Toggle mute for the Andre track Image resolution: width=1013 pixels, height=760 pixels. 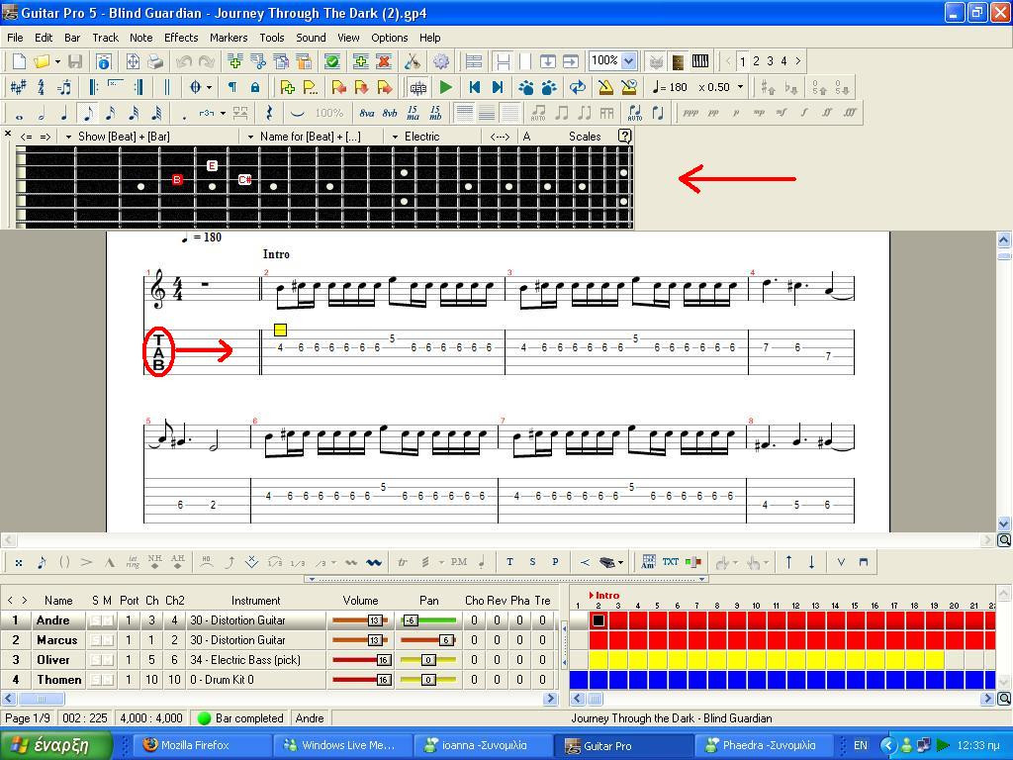[x=107, y=621]
